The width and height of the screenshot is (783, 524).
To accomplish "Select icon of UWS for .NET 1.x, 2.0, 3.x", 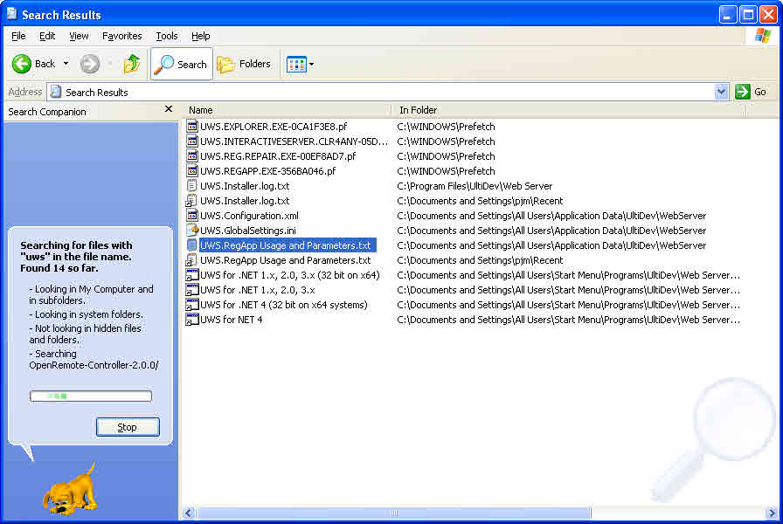I will tap(191, 289).
